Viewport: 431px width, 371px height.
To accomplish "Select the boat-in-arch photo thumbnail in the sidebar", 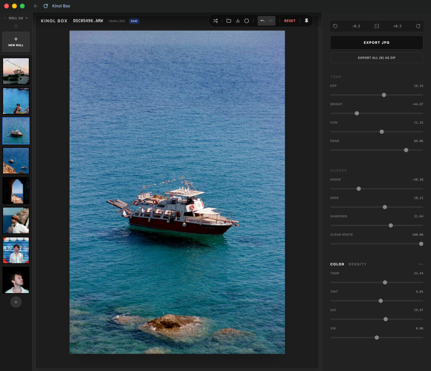I will [16, 190].
